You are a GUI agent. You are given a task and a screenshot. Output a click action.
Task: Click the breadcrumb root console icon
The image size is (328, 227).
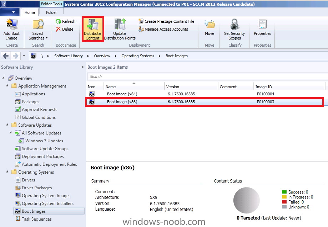pos(34,56)
